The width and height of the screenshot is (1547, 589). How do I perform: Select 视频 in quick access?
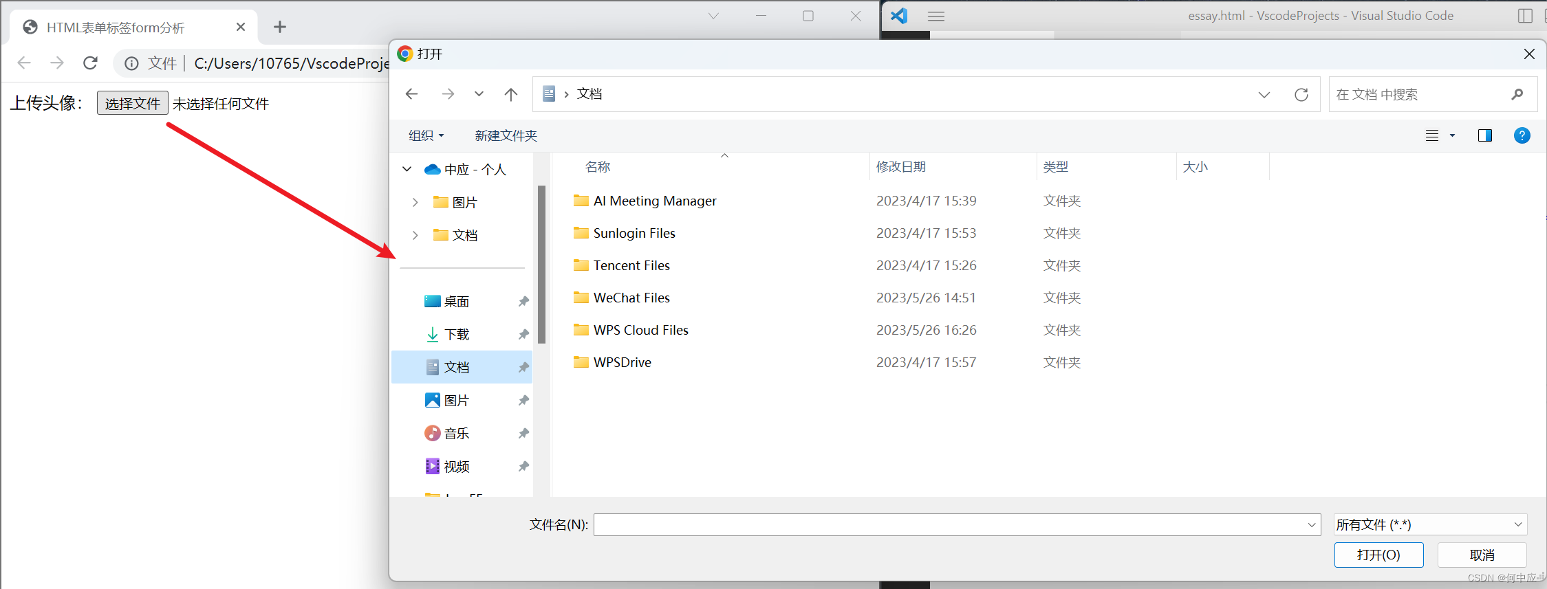447,466
